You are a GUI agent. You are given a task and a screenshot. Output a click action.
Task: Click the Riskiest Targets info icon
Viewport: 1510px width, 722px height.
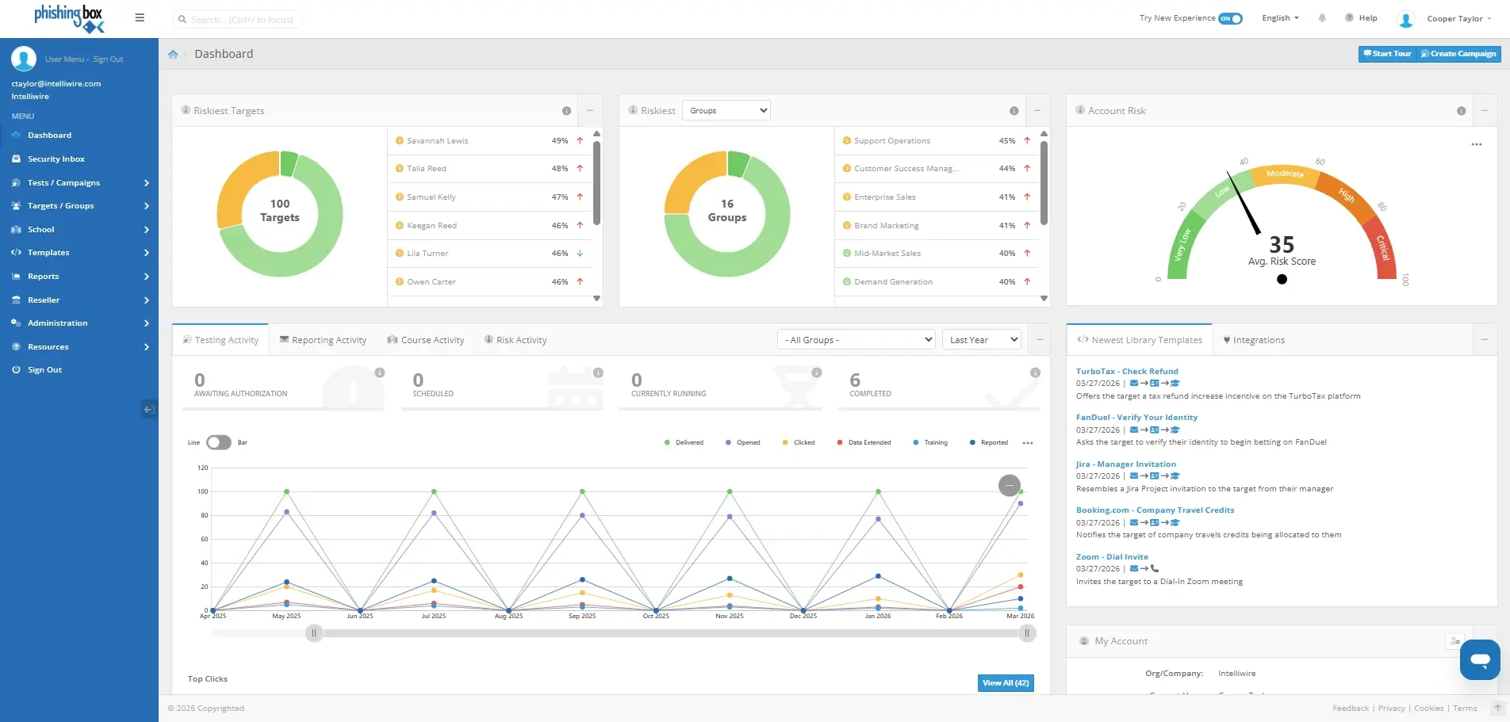566,111
